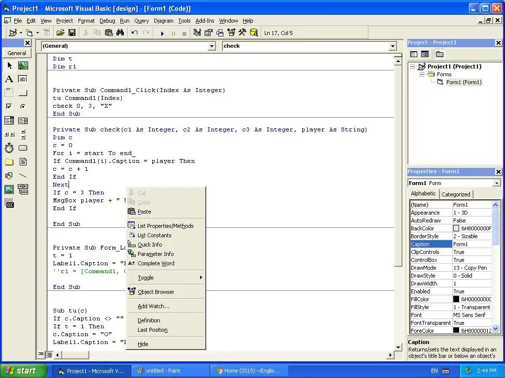This screenshot has height=378, width=505.
Task: Toggle Folders in Project panel
Action: click(439, 54)
